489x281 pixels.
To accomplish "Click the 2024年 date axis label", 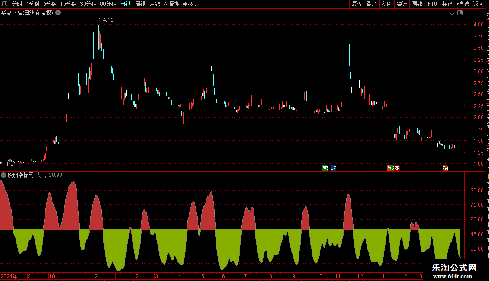I will (x=9, y=276).
